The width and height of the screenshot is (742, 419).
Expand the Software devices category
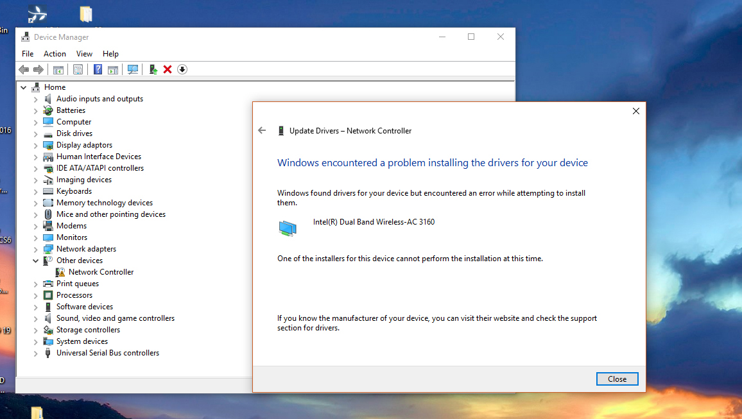(x=35, y=307)
